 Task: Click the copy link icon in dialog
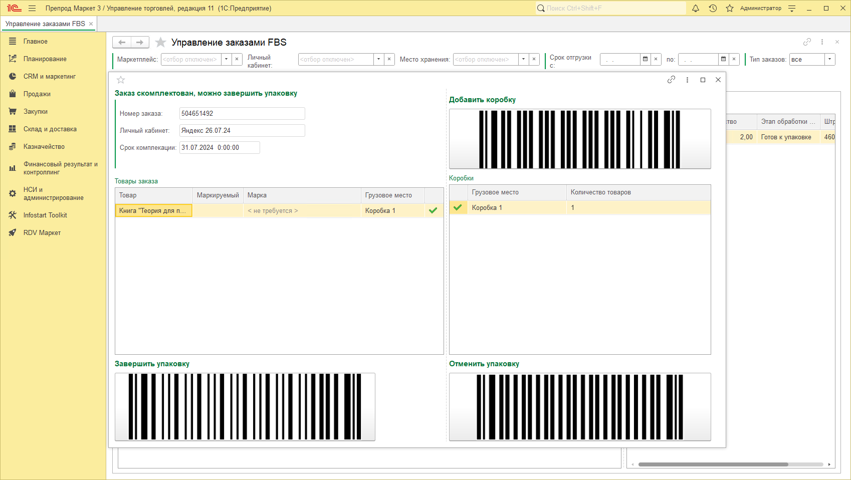pyautogui.click(x=671, y=80)
